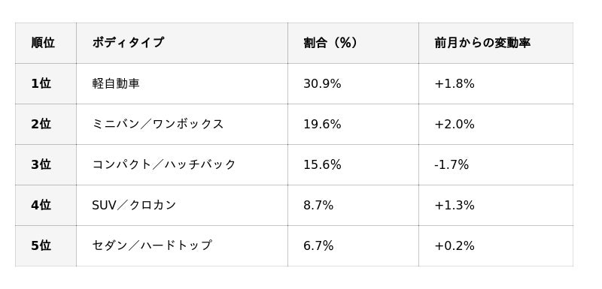602x289 pixels.
Task: Select the 5位 rank cell
Action: click(46, 245)
